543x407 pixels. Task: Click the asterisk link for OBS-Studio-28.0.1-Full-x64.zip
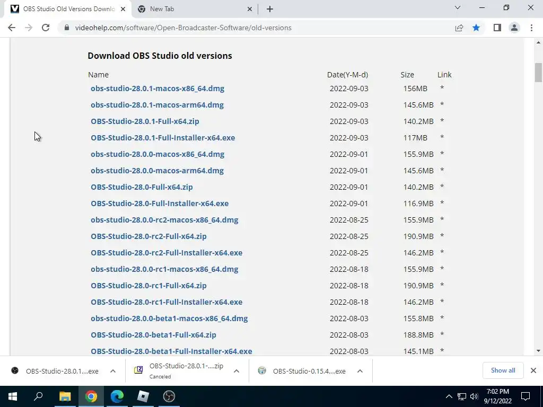(442, 121)
